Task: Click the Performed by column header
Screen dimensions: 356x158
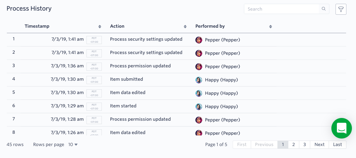Action: coord(210,26)
